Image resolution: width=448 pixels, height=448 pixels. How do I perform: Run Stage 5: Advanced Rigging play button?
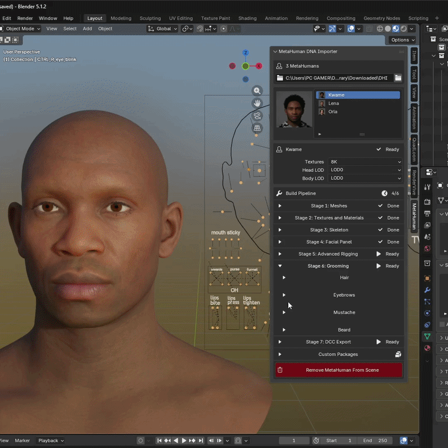click(379, 254)
